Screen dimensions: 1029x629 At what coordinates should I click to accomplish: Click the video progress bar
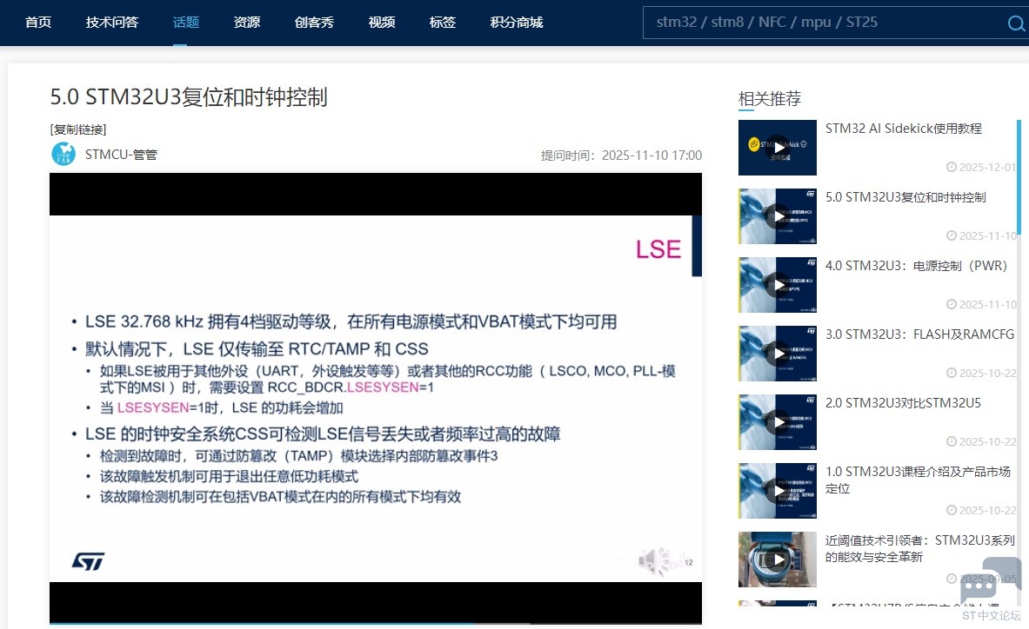376,622
